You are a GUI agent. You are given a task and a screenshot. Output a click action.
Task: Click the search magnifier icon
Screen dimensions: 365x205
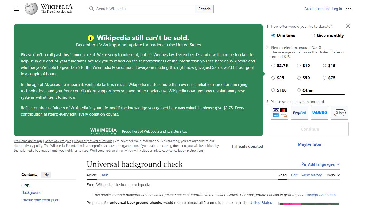pyautogui.click(x=92, y=9)
